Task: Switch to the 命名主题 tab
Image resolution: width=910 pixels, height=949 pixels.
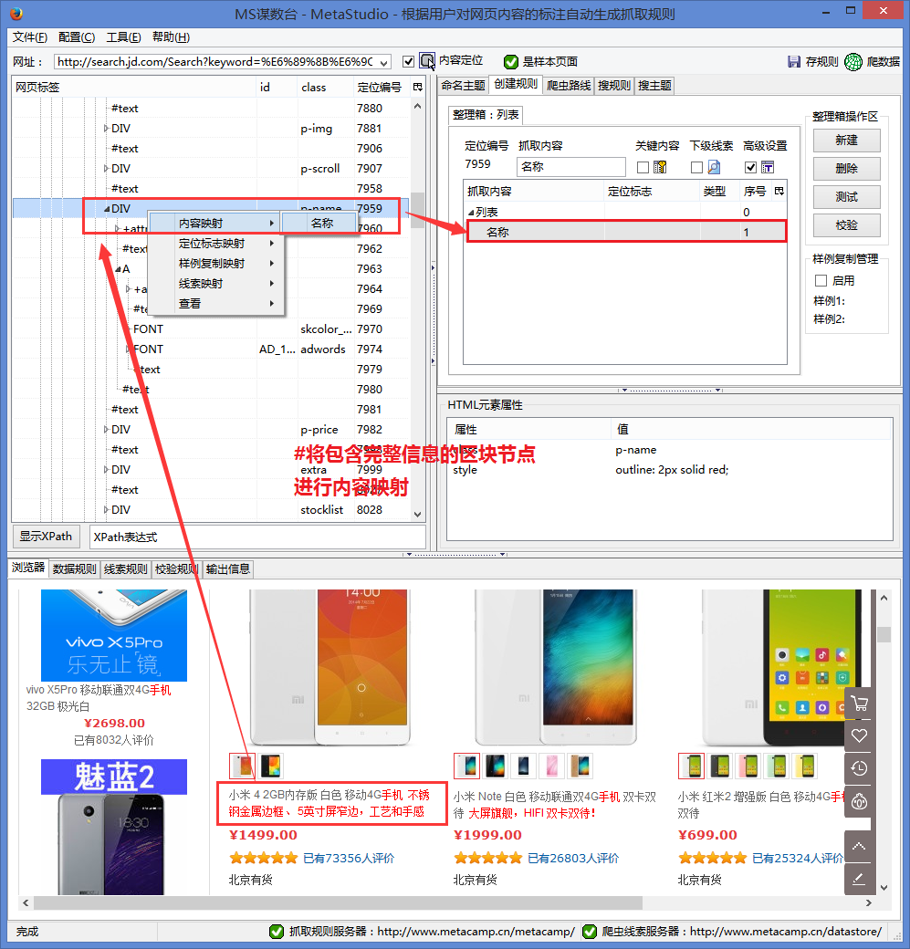Action: pyautogui.click(x=463, y=86)
